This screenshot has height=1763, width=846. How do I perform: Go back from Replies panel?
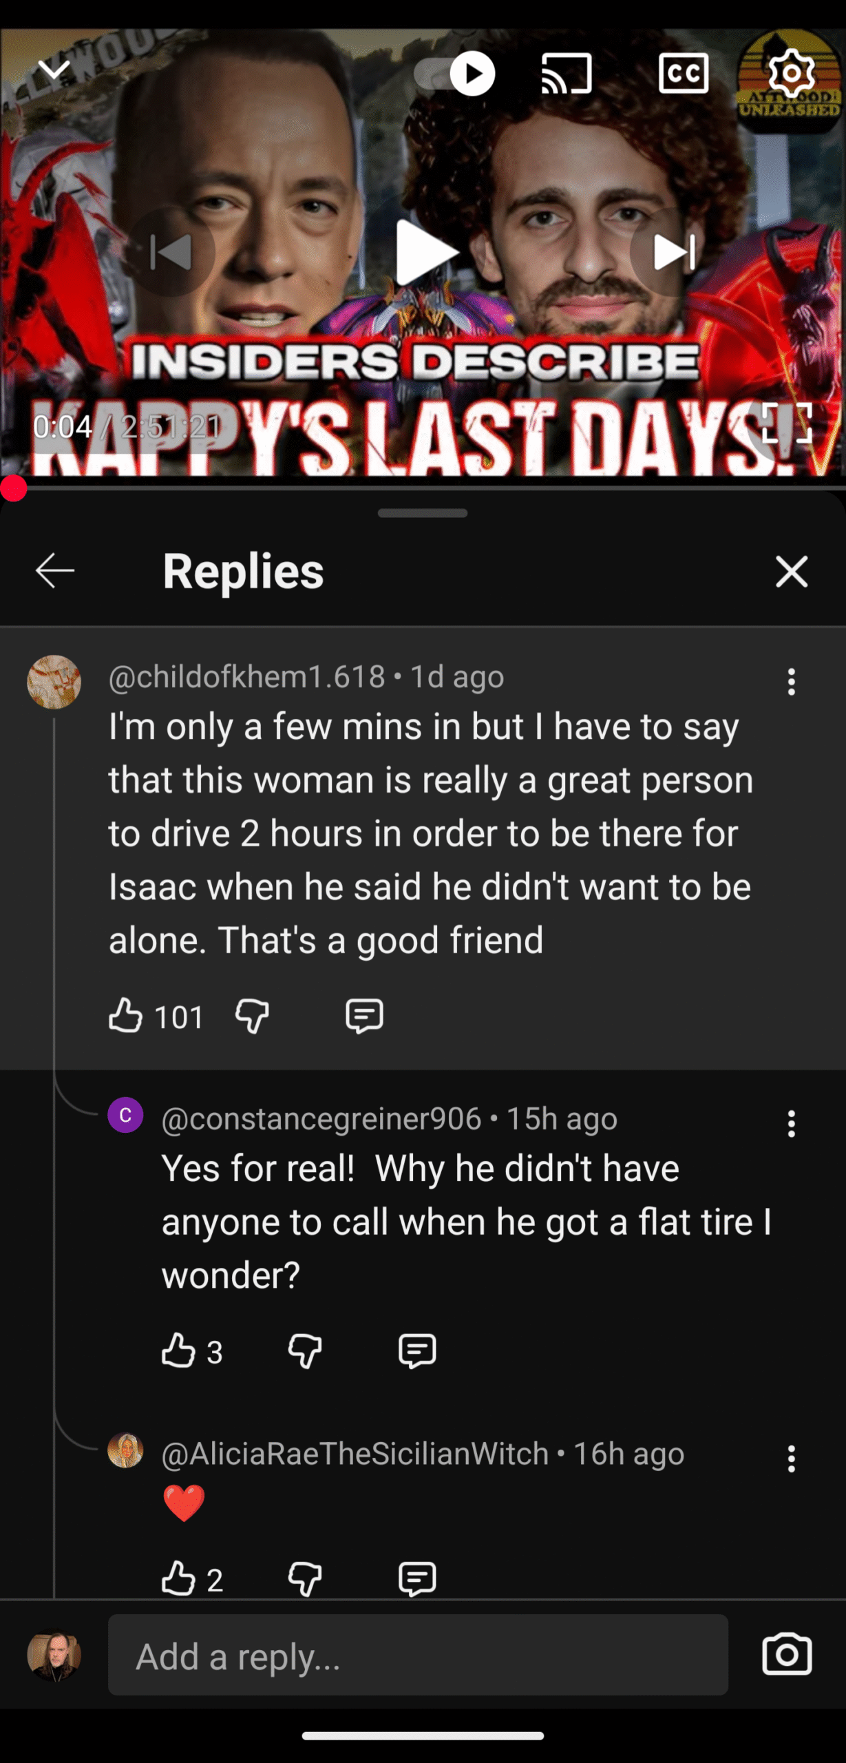(x=55, y=571)
